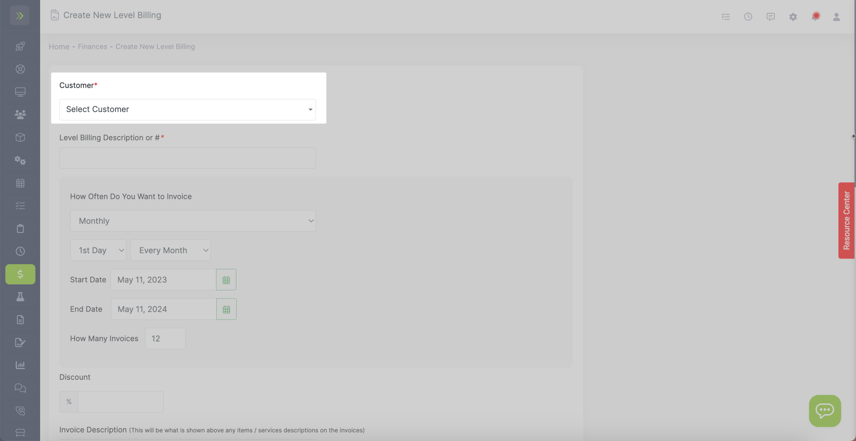Click the 'How Often Do You Want to Invoice' label
The width and height of the screenshot is (856, 441).
pyautogui.click(x=131, y=197)
